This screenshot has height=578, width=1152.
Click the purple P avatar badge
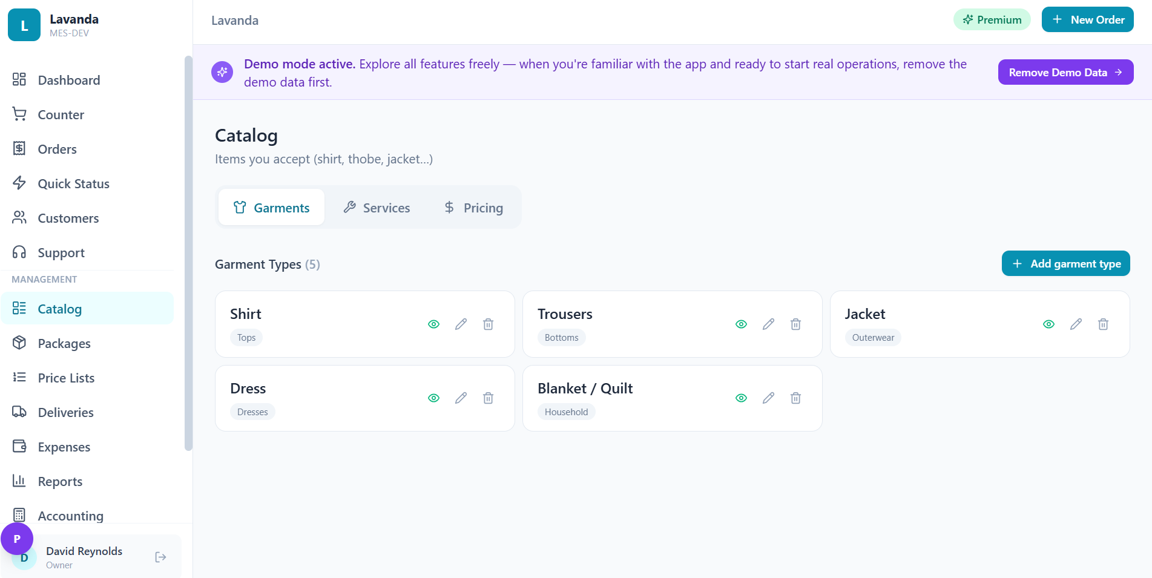(x=17, y=539)
